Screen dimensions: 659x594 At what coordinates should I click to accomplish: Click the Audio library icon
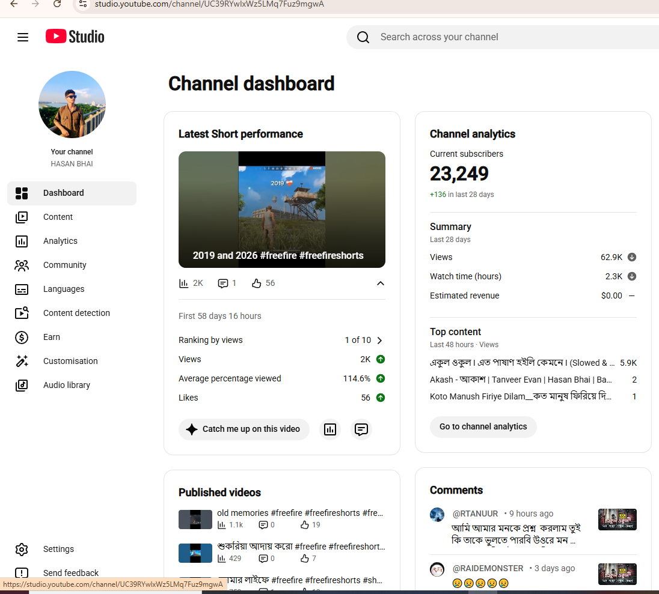point(22,385)
